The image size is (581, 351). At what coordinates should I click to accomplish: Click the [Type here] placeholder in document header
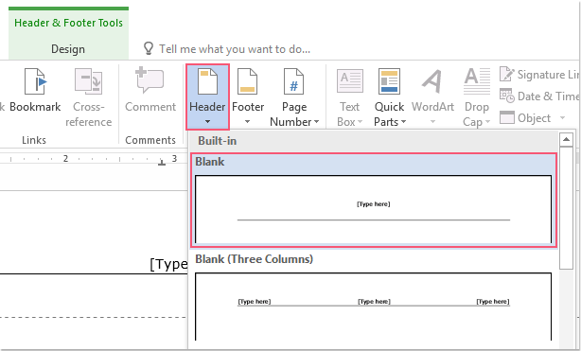pos(169,264)
